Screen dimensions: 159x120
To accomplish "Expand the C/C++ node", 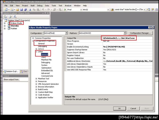I will pos(36,49).
